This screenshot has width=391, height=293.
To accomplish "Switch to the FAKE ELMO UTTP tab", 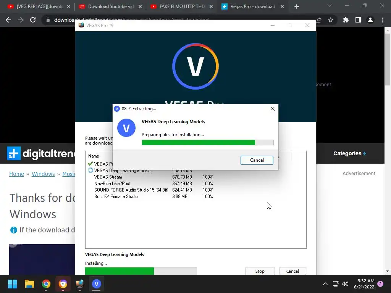I will pos(182,6).
